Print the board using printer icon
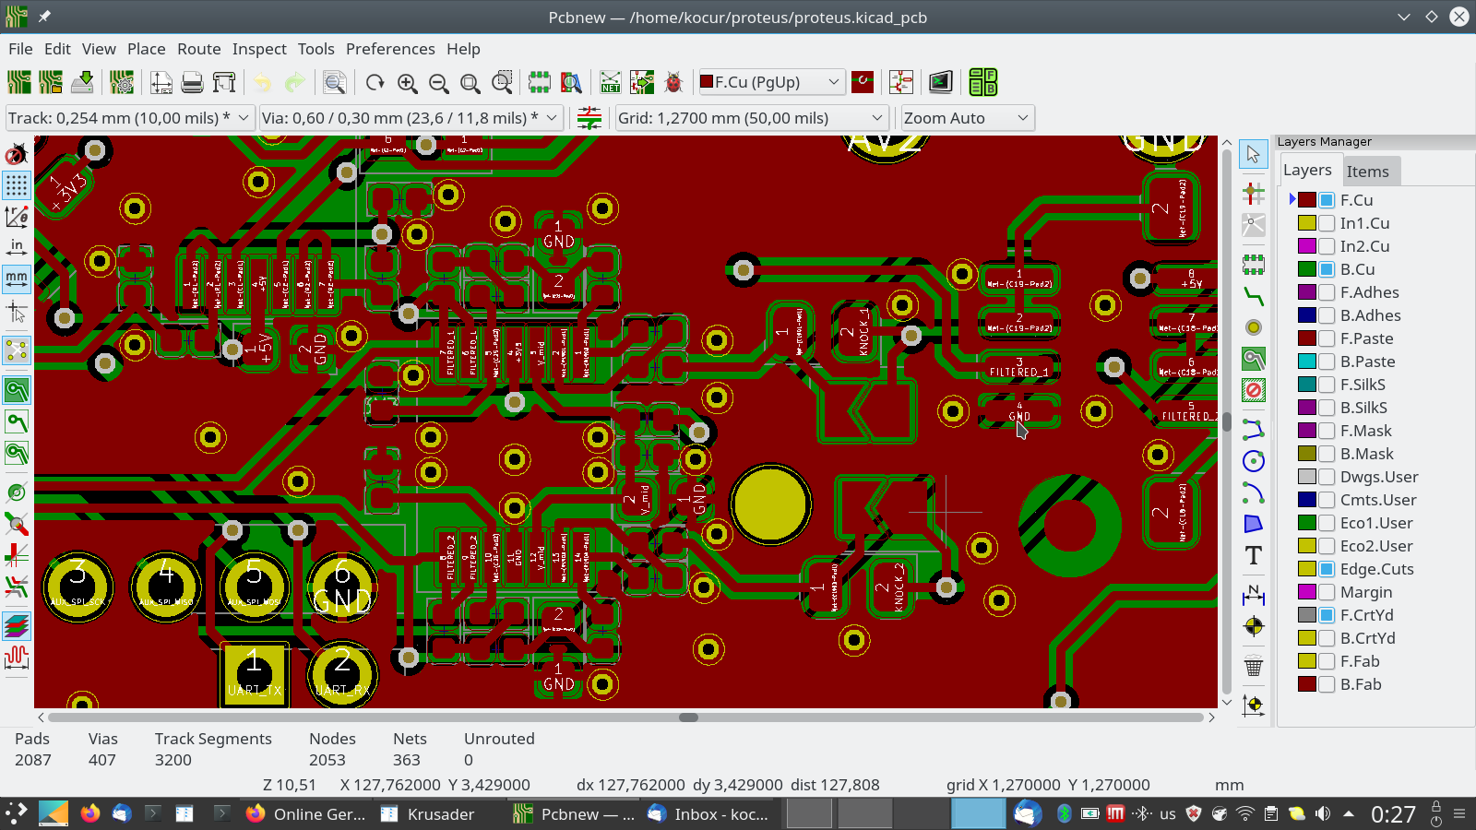This screenshot has width=1476, height=830. [192, 82]
